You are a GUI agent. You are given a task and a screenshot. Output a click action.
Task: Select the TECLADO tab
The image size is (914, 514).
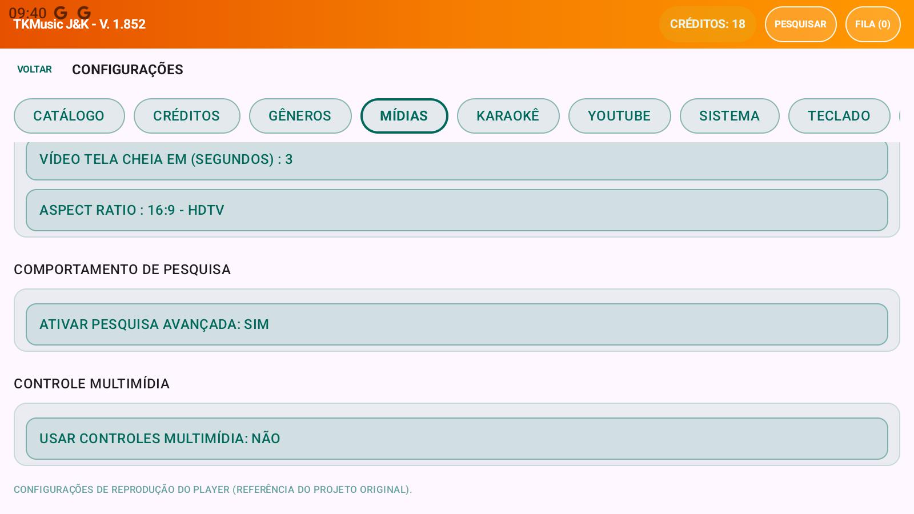click(x=839, y=116)
